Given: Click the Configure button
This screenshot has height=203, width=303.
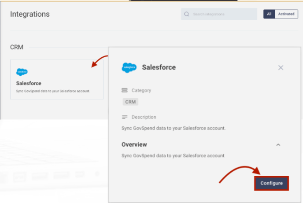Looking at the screenshot, I should (x=271, y=183).
